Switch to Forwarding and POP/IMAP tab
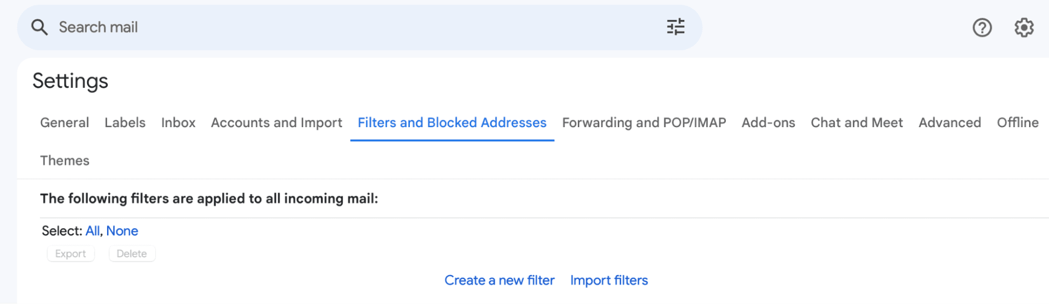 click(x=644, y=122)
